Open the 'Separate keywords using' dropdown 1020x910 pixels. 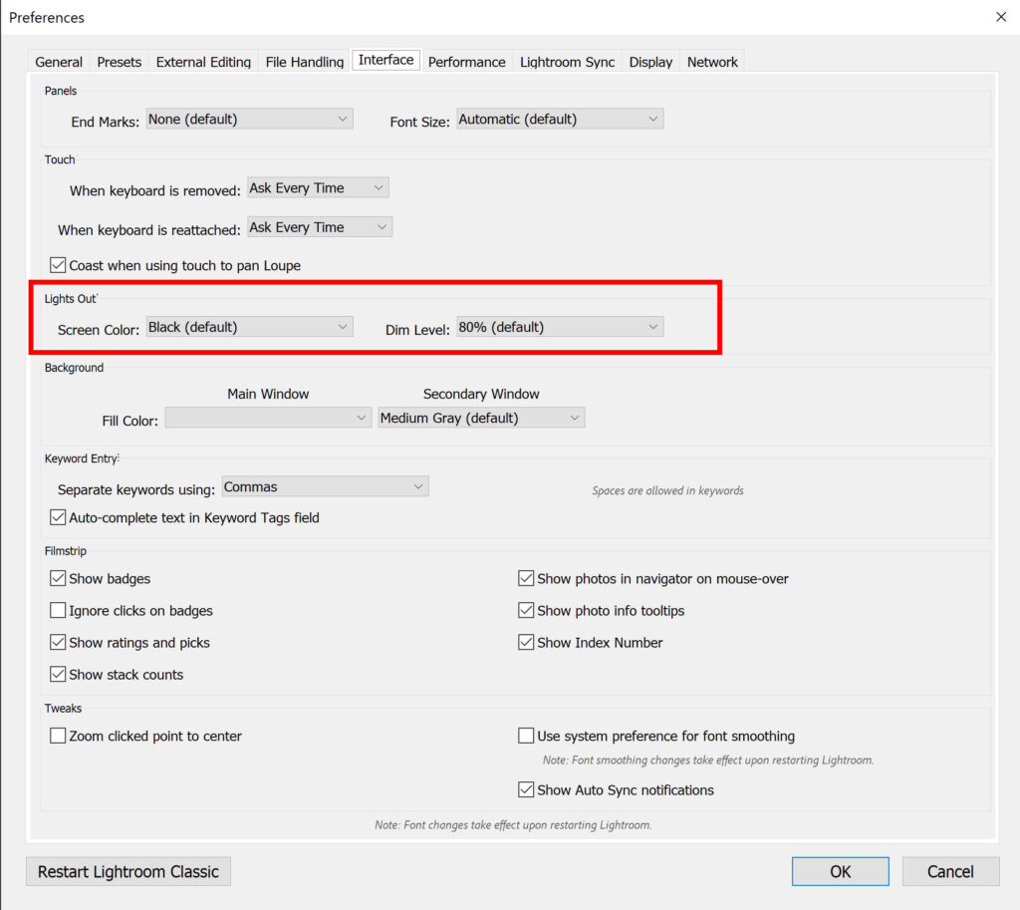(x=325, y=487)
